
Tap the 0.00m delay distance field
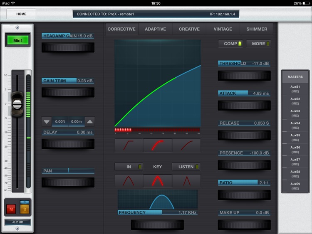pyautogui.click(x=77, y=122)
